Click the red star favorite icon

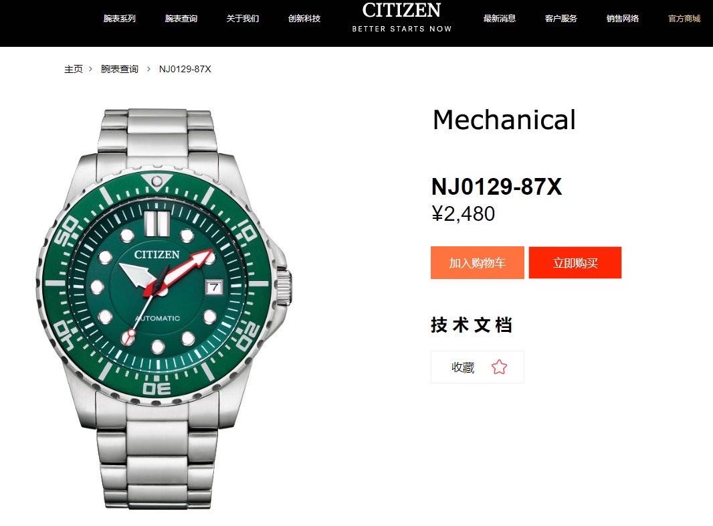click(499, 367)
